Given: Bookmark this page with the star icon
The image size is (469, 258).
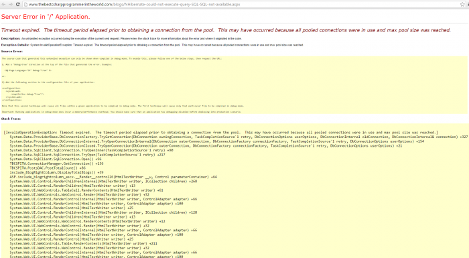Looking at the screenshot, I should tap(462, 5).
